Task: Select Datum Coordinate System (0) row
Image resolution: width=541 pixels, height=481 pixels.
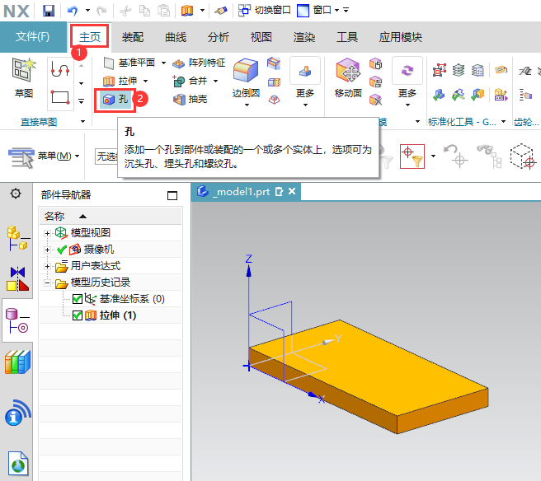Action: pyautogui.click(x=111, y=299)
